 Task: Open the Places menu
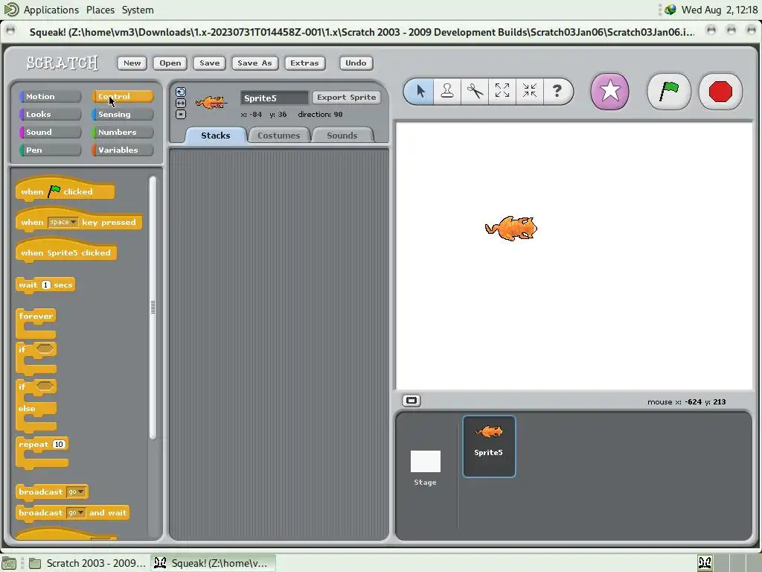pyautogui.click(x=100, y=10)
